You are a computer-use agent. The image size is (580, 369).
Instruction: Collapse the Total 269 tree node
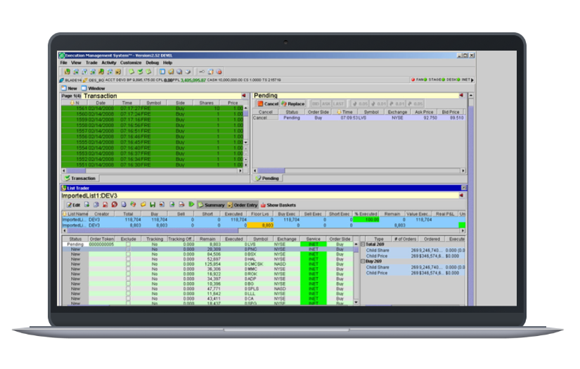[x=363, y=245]
